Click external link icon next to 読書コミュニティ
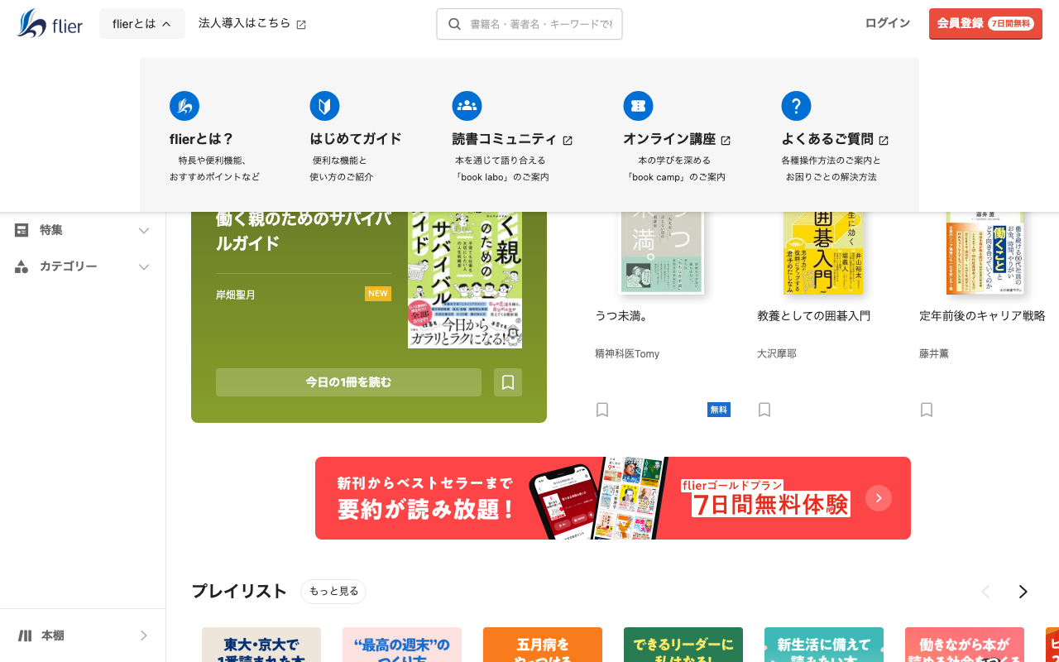1059x662 pixels. pos(568,141)
